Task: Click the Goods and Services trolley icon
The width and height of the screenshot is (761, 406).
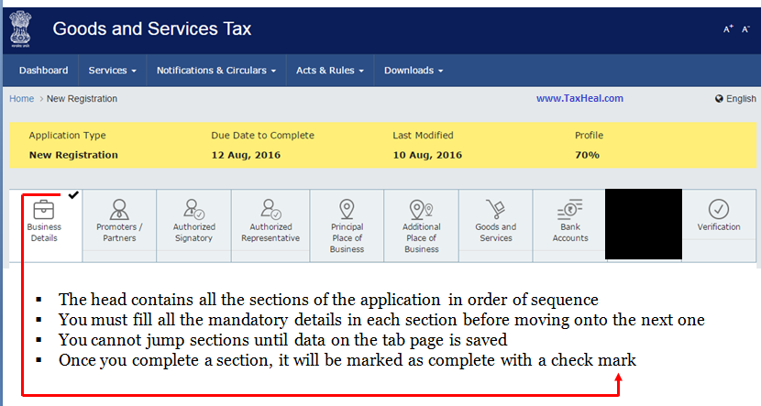Action: click(x=495, y=208)
